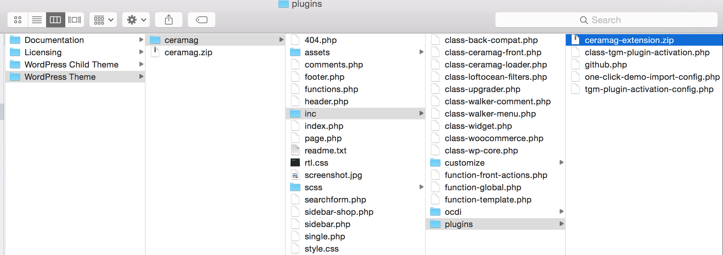
Task: Select style.css file
Action: coord(355,249)
